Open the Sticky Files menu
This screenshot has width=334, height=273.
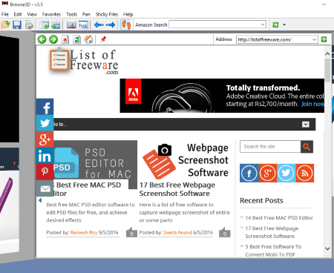tap(107, 14)
